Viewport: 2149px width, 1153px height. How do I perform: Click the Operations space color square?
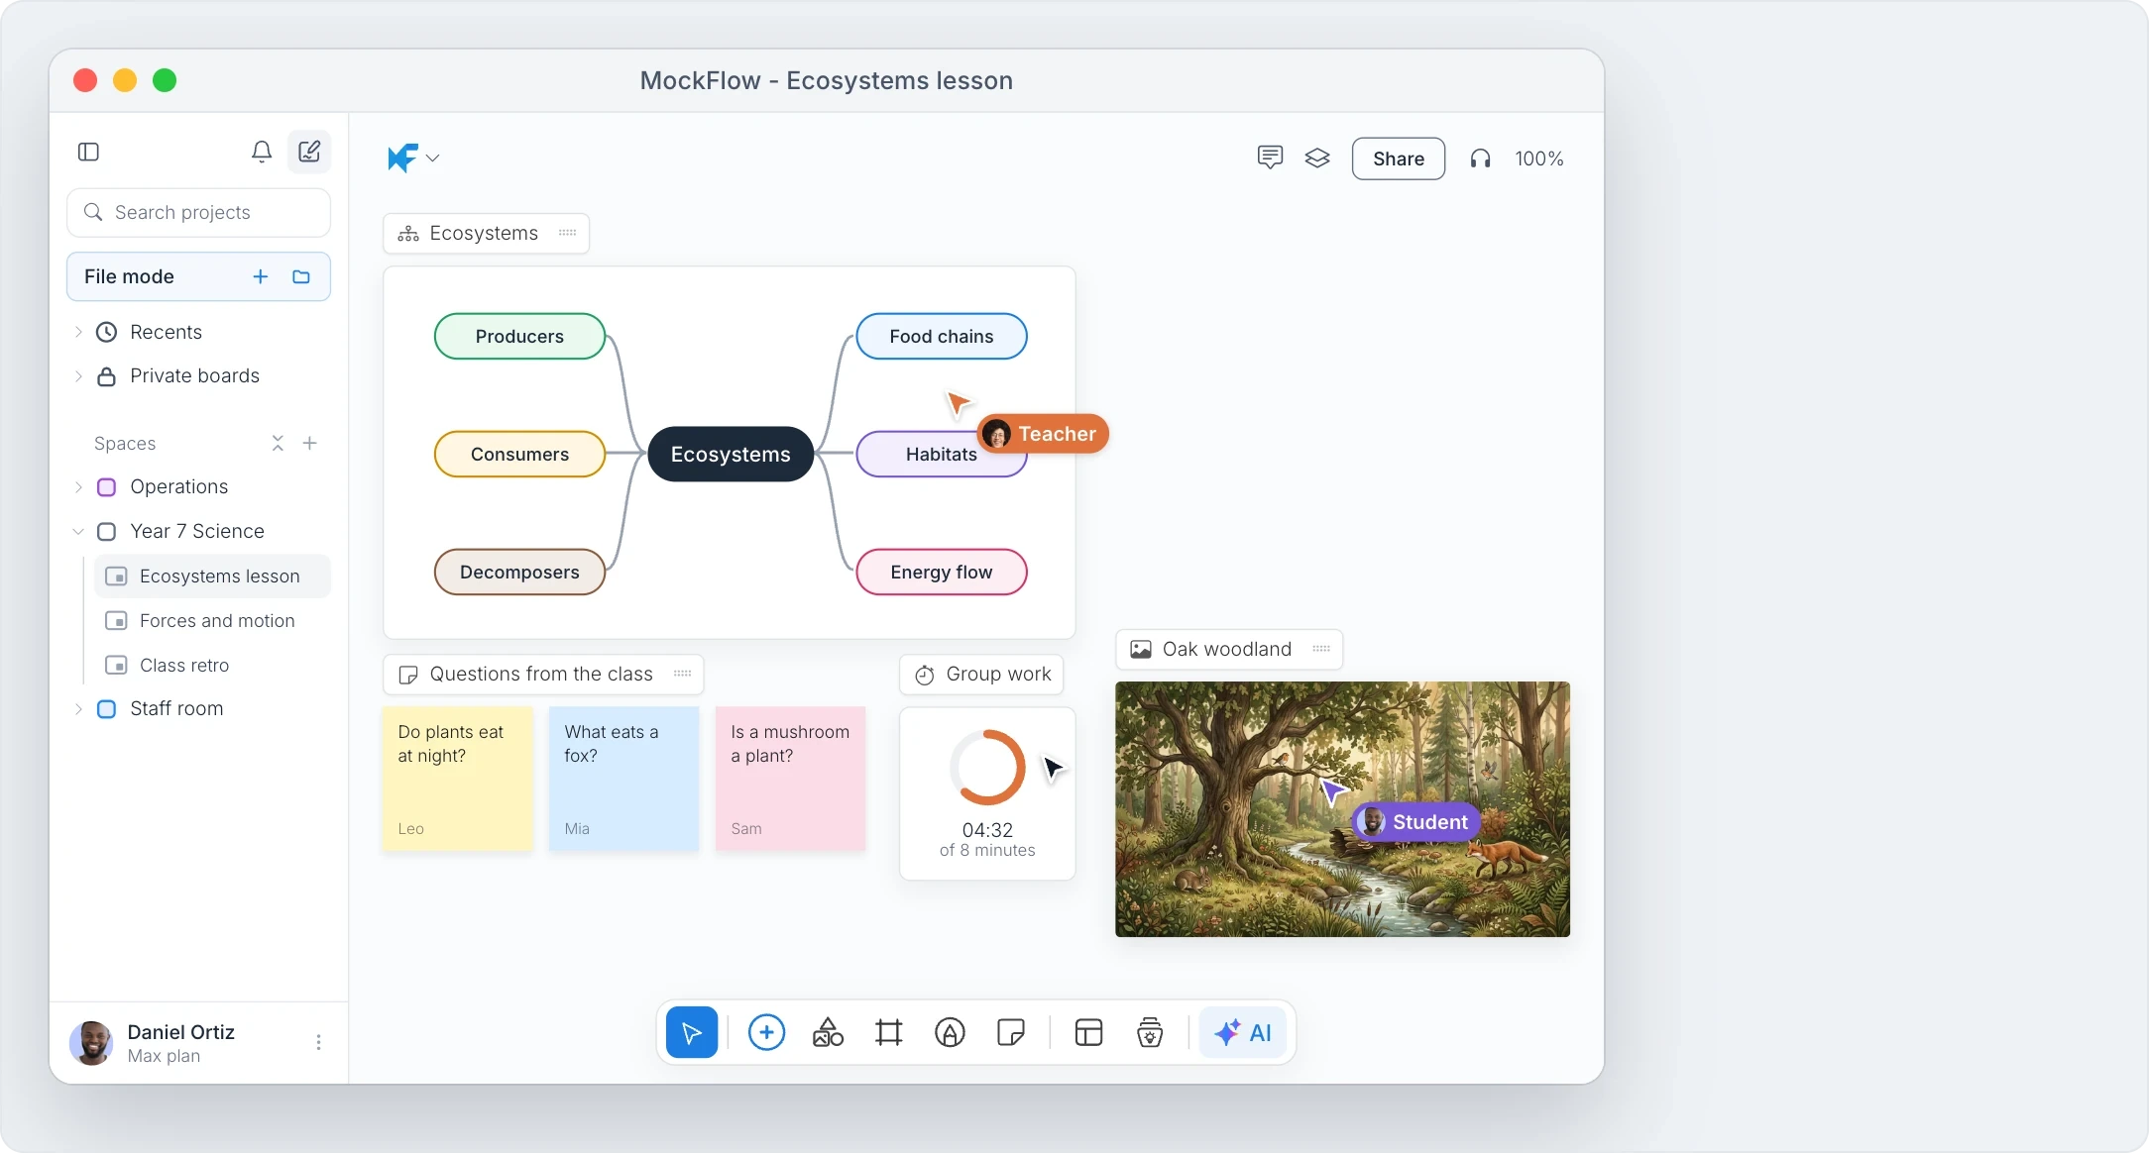(106, 486)
